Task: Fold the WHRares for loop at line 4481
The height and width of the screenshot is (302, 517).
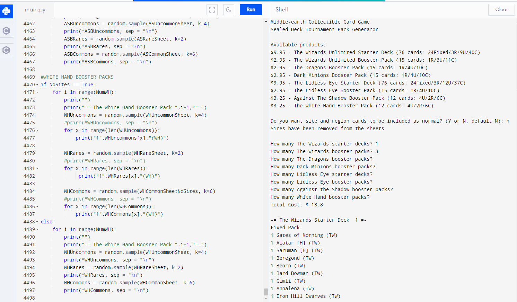Action: 37,169
